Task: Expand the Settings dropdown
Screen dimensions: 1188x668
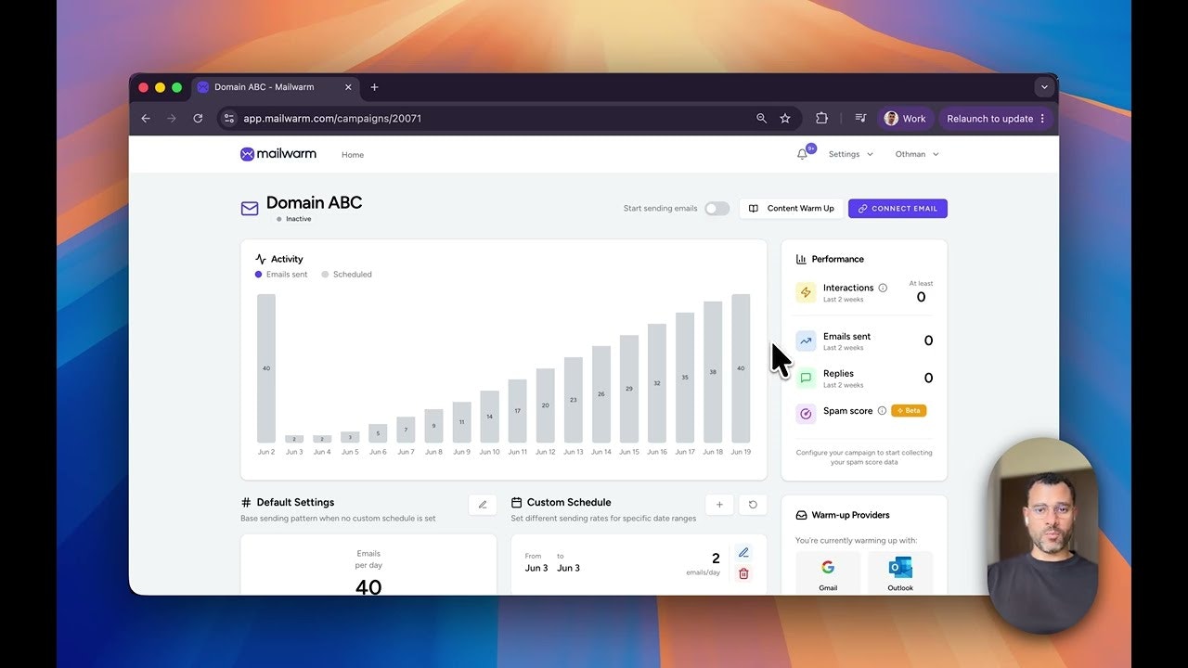Action: coord(850,154)
